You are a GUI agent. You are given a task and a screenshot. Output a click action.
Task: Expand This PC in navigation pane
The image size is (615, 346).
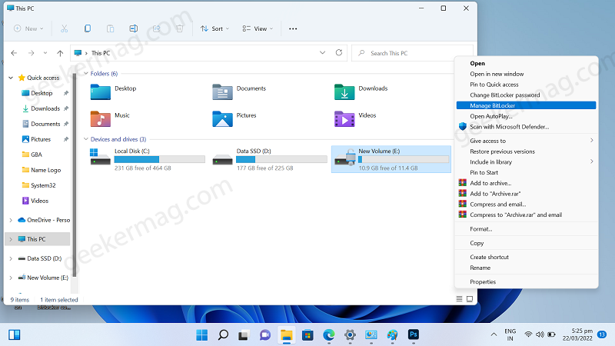[11, 239]
